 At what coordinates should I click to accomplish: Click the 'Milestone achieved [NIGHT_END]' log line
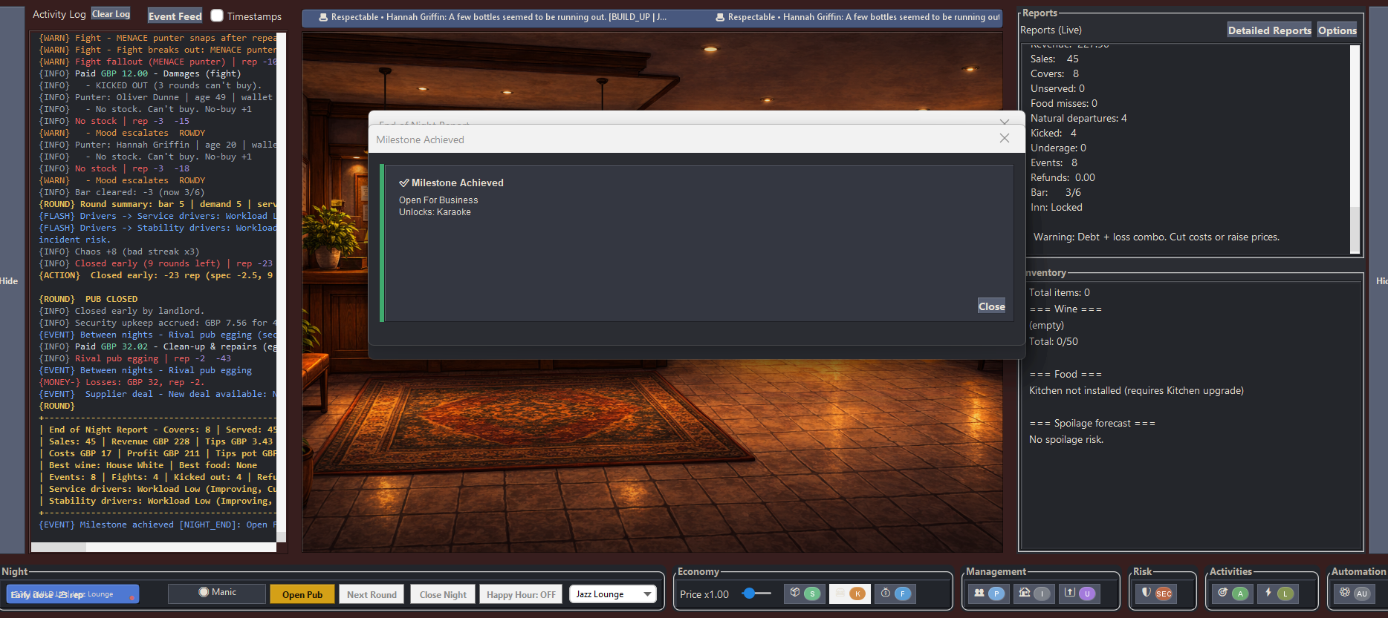(158, 525)
